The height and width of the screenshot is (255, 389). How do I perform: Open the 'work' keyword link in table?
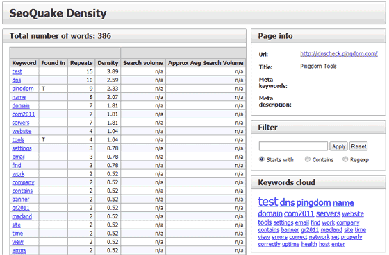[18, 174]
